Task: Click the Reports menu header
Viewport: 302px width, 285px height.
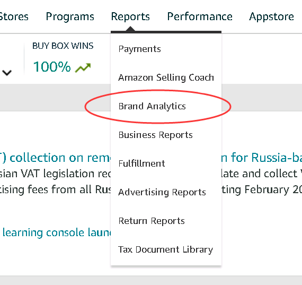Action: pyautogui.click(x=130, y=16)
